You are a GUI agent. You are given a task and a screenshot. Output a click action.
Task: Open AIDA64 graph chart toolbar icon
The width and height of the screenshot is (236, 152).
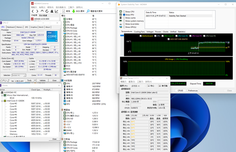click(x=56, y=11)
